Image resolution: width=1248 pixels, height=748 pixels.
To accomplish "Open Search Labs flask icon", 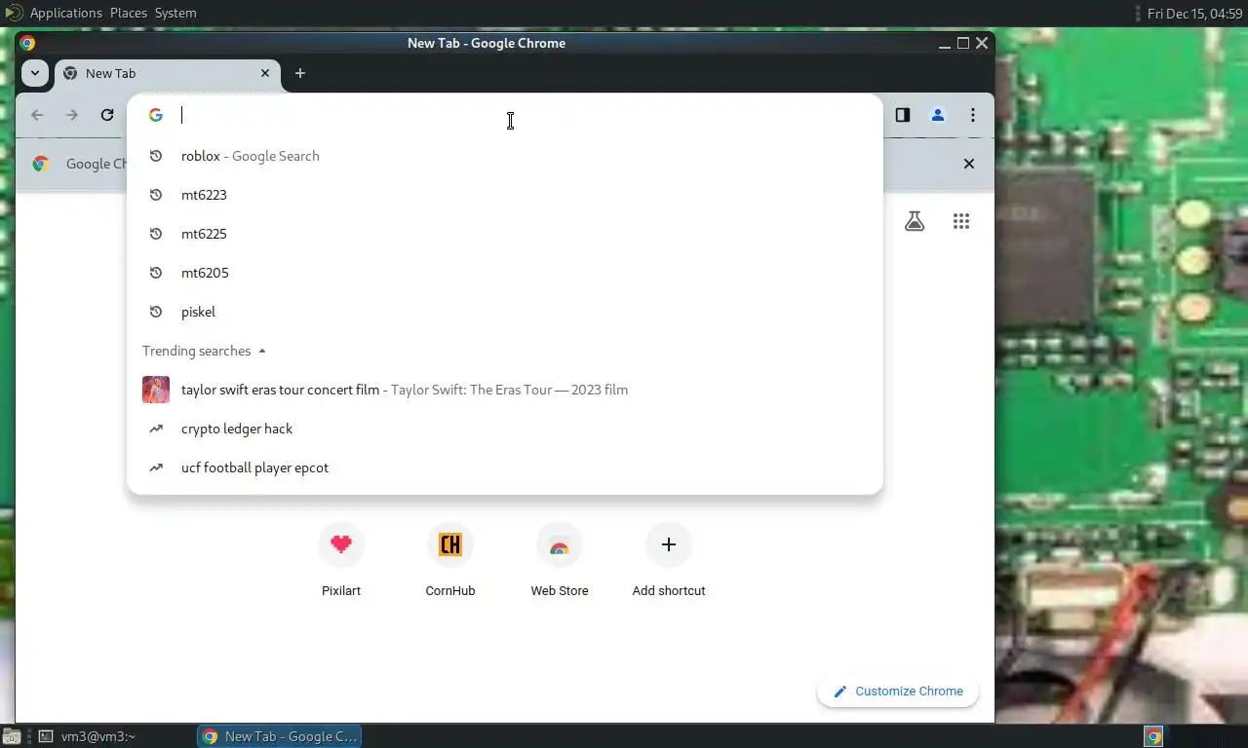I will tap(915, 221).
